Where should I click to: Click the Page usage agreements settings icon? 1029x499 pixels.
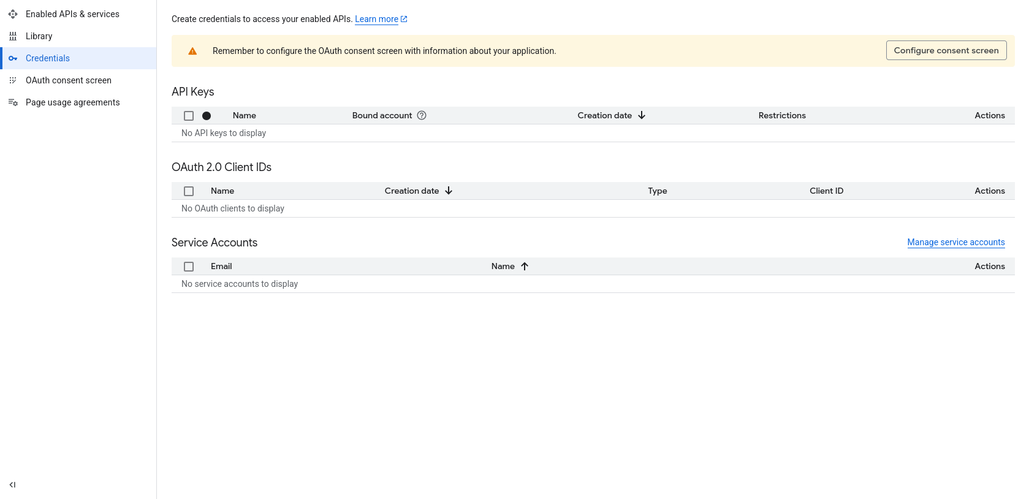[x=13, y=102]
